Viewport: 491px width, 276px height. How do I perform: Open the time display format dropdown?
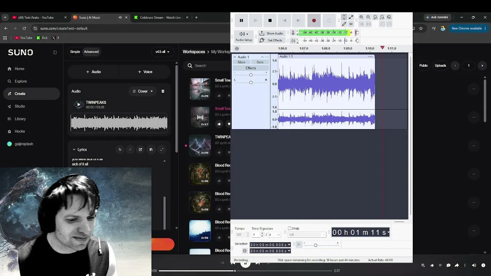[388, 232]
